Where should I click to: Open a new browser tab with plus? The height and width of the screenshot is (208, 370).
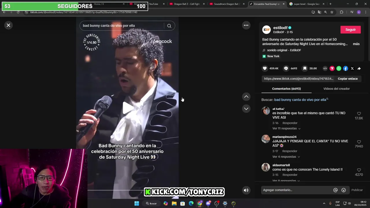pos(330,4)
